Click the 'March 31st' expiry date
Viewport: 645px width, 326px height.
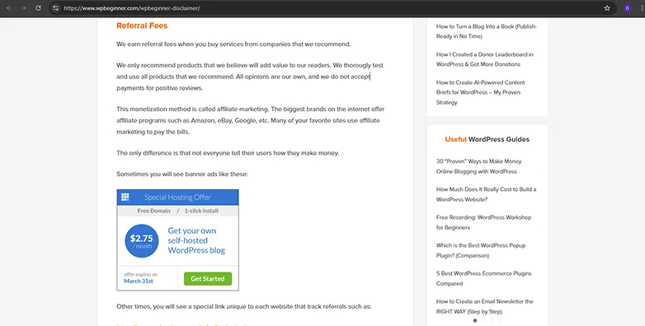coord(139,281)
